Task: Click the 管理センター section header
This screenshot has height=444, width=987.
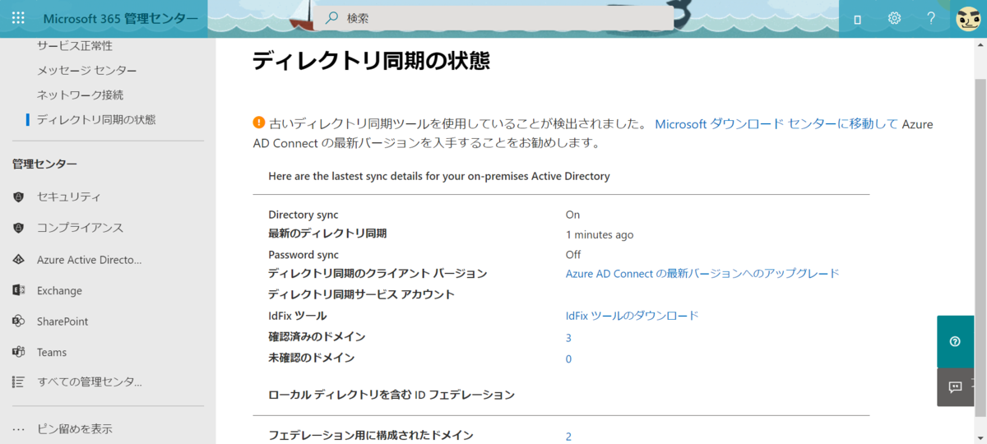Action: [44, 164]
